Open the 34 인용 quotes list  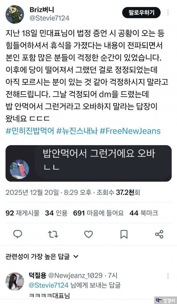point(56,213)
